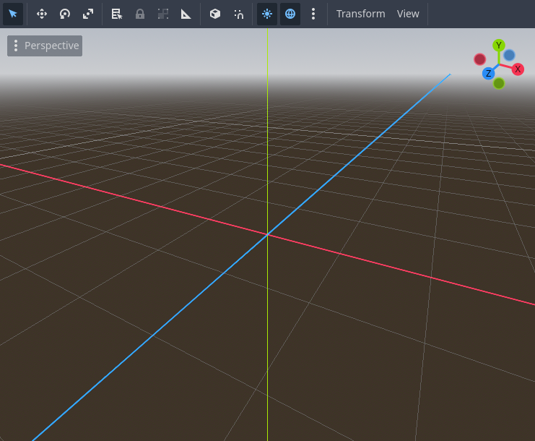Image resolution: width=535 pixels, height=441 pixels.
Task: Toggle Use Local Space cube button
Action: pyautogui.click(x=215, y=14)
